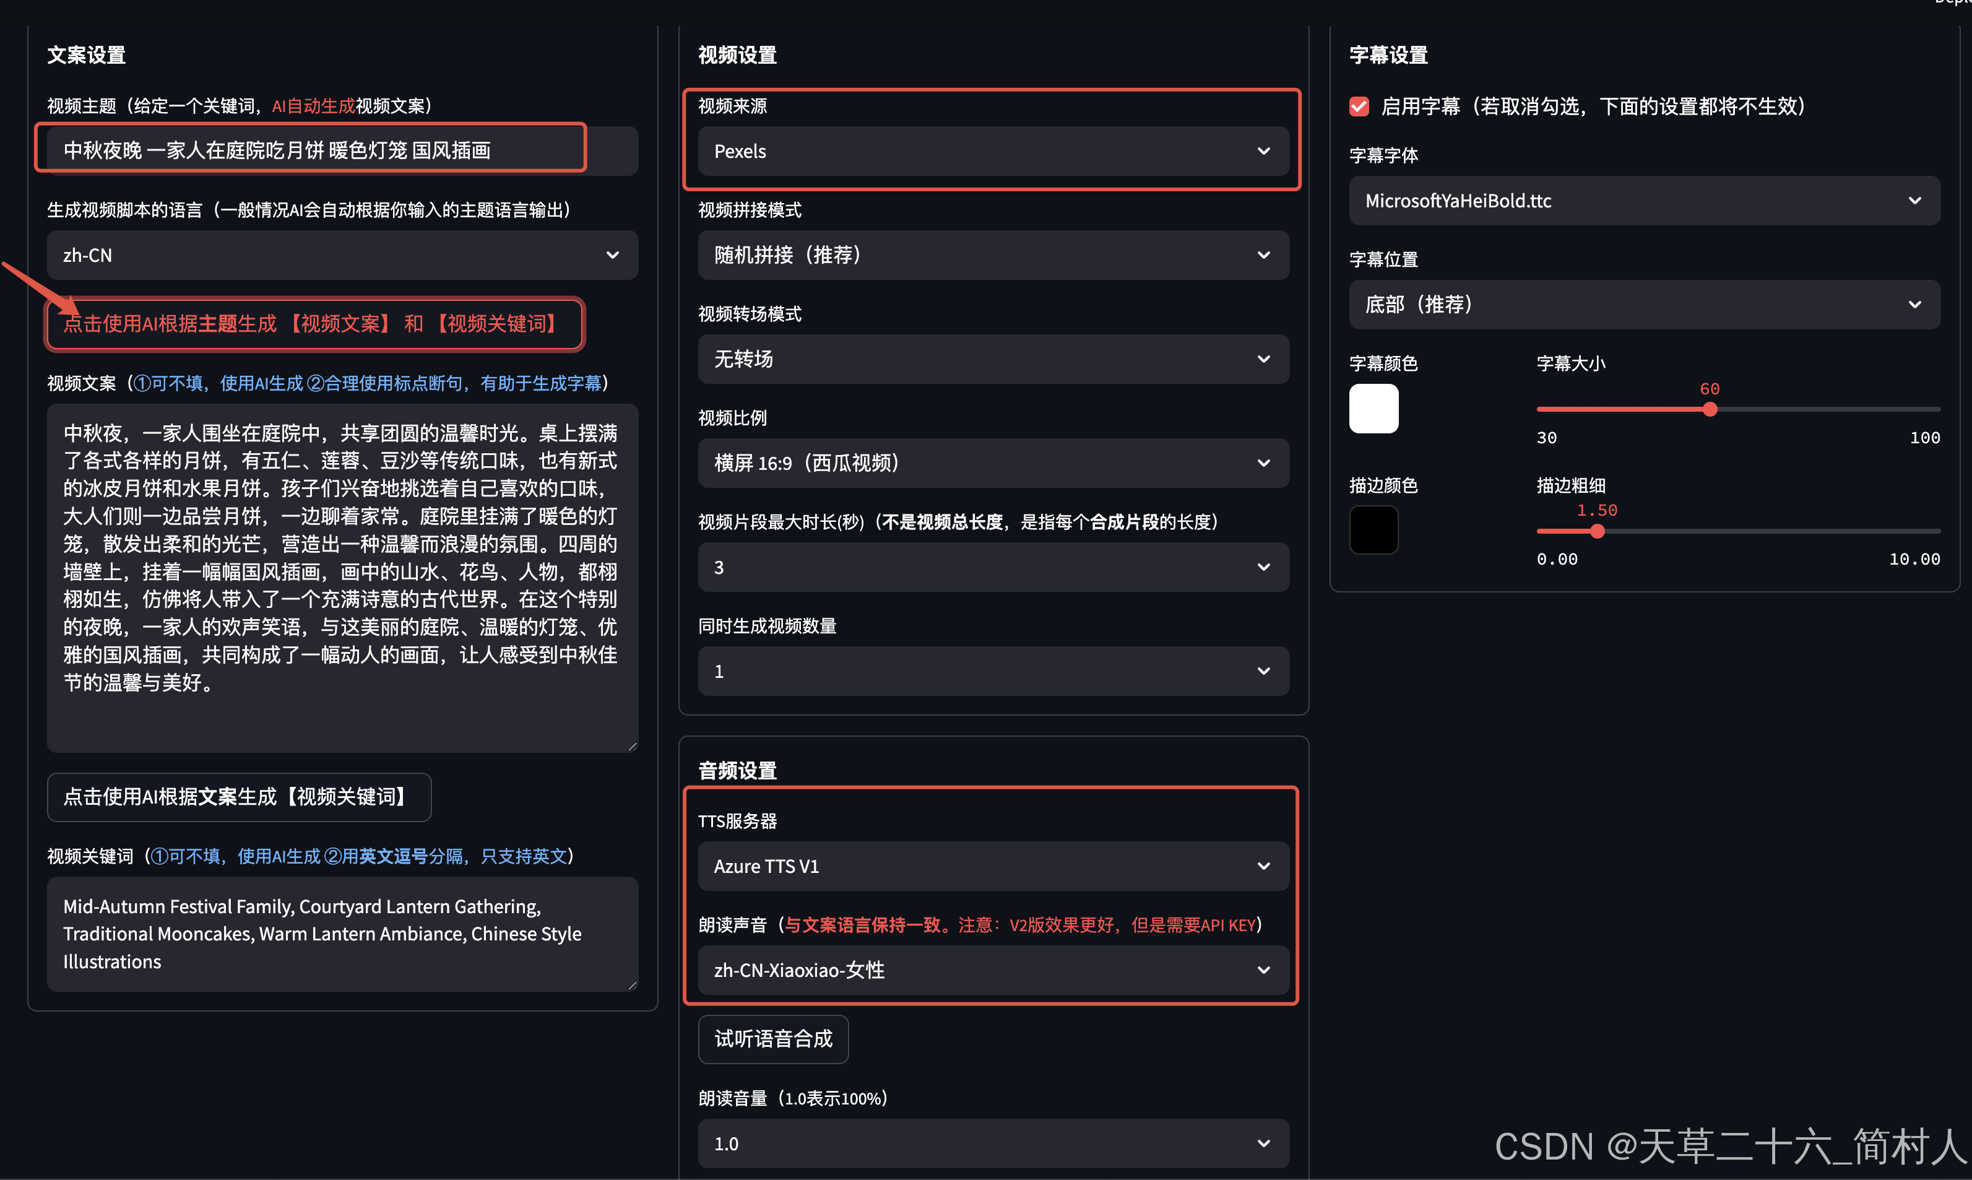Open the 字幕字体 font dropdown
Viewport: 1972px width, 1180px height.
[x=1644, y=201]
